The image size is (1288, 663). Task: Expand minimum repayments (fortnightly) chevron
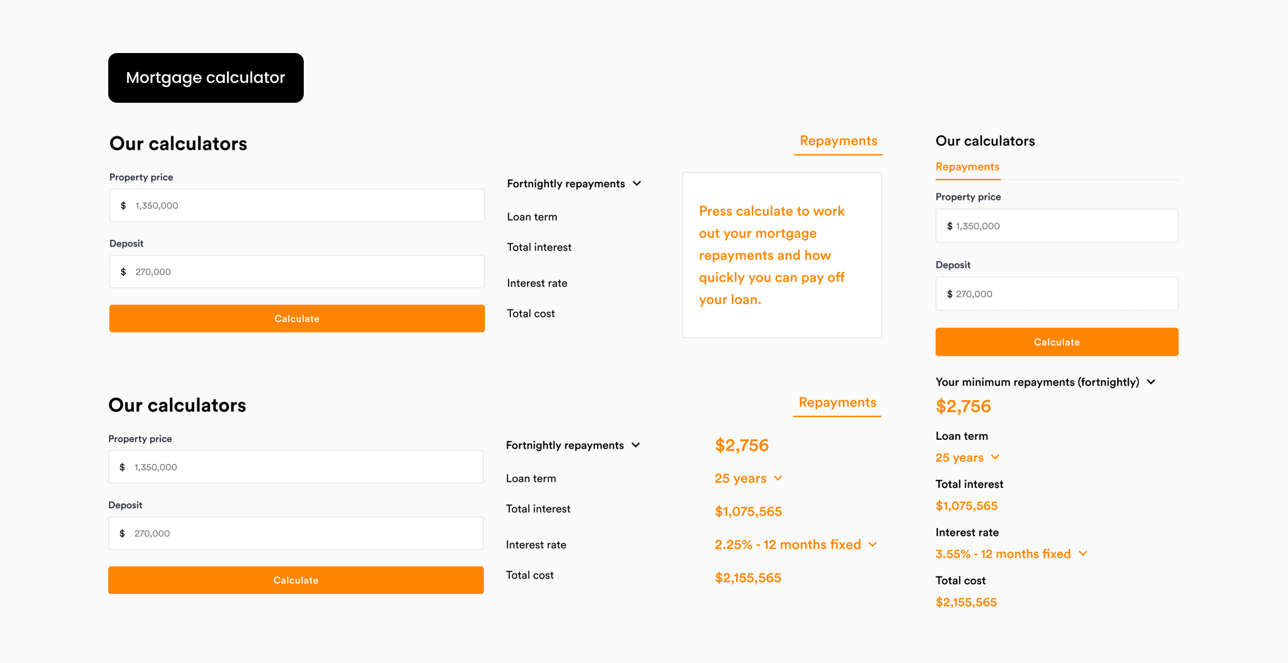point(1151,382)
